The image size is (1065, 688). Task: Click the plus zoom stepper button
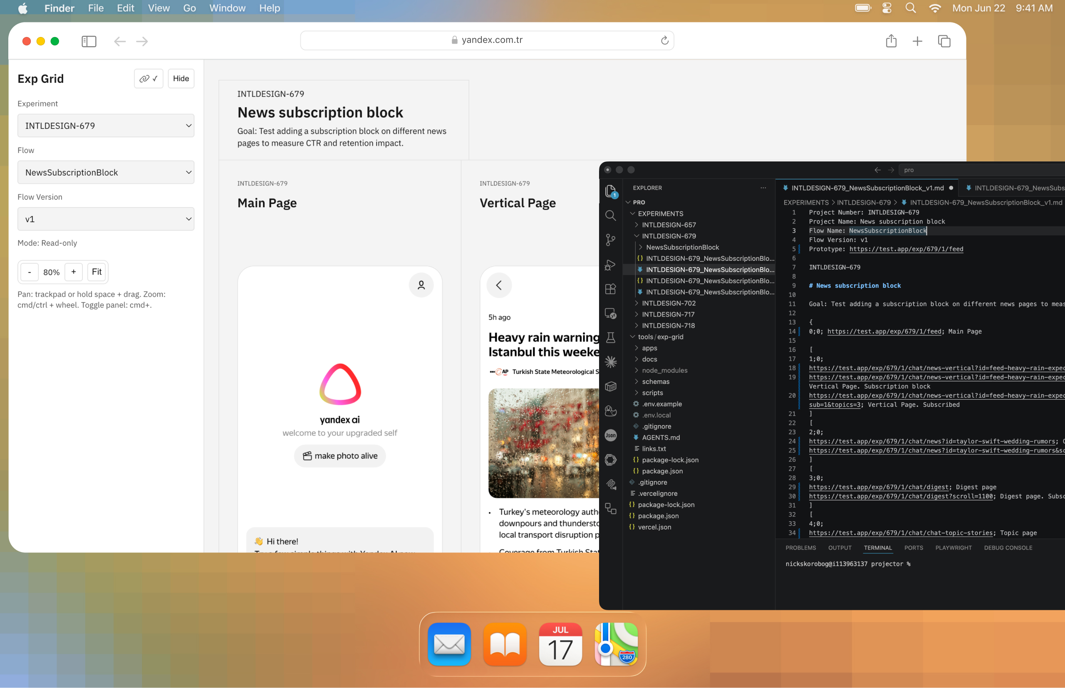point(74,272)
